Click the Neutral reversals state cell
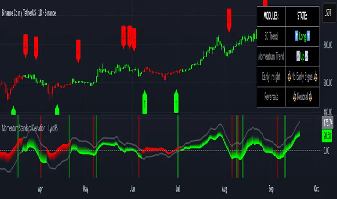Viewport: 337px width, 199px height. click(302, 97)
